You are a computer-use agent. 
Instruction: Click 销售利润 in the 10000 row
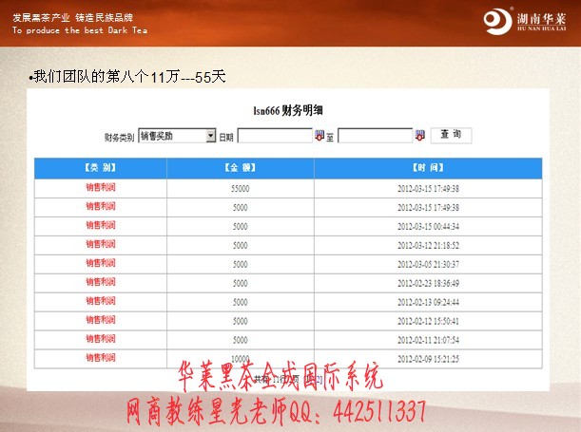click(x=101, y=357)
